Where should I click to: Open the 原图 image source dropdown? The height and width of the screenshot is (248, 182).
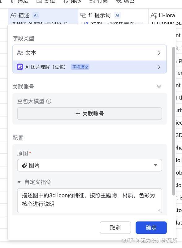(155, 165)
